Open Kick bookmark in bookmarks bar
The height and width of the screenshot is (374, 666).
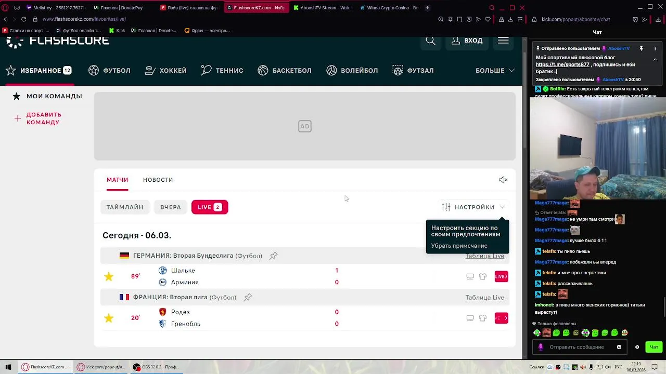click(x=117, y=31)
